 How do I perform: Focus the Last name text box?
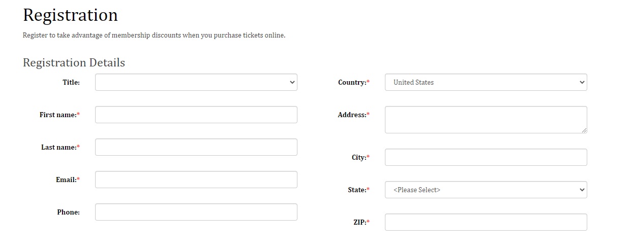(196, 147)
